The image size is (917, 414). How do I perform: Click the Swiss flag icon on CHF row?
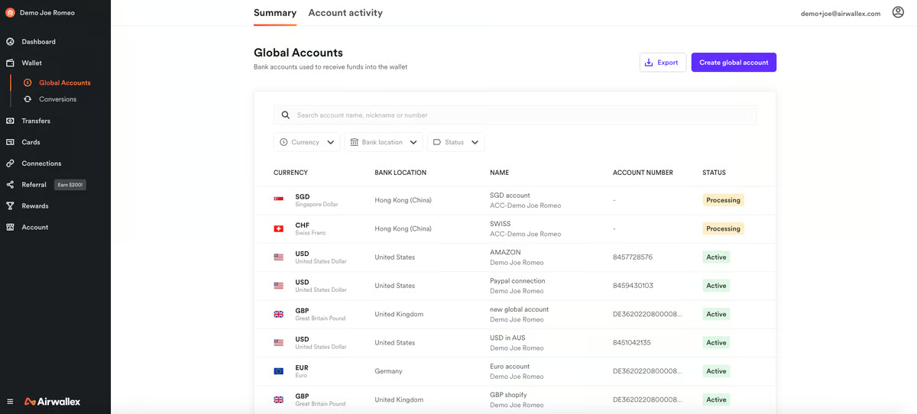279,228
